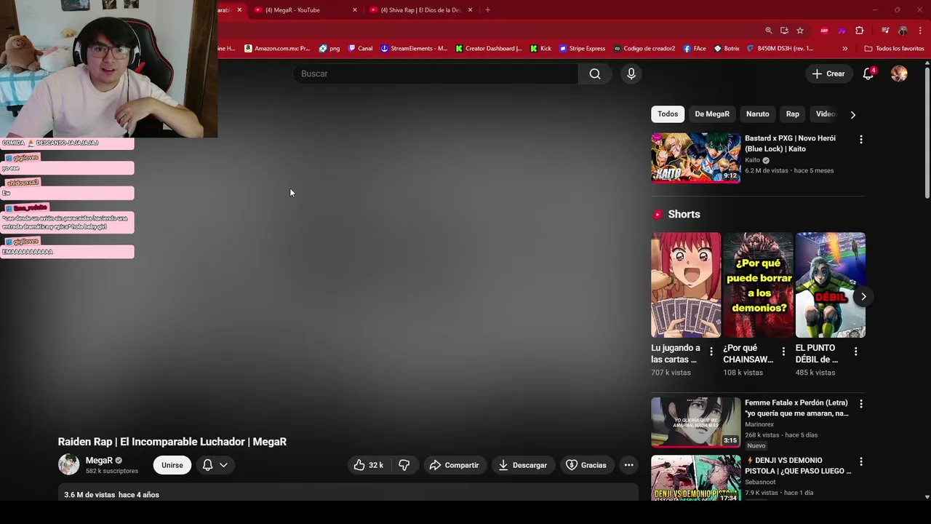The height and width of the screenshot is (524, 931).
Task: Open the channel notification bell dropdown
Action: point(215,465)
